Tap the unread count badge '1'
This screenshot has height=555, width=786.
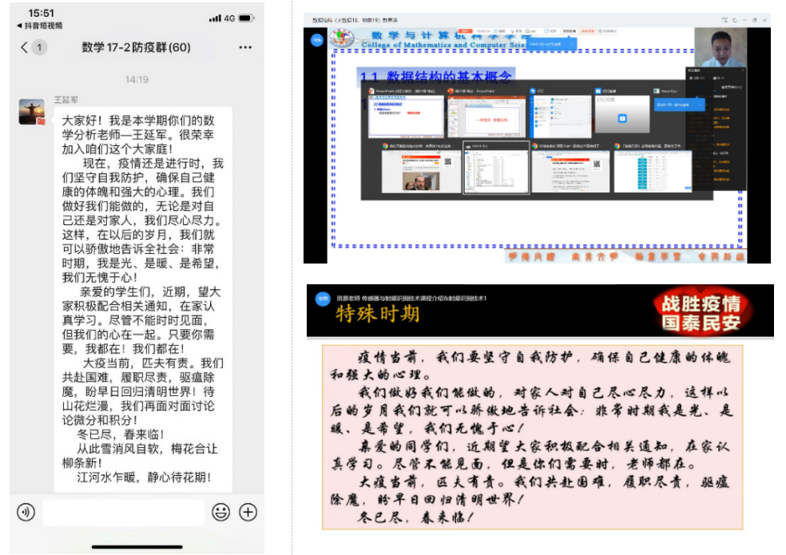[x=39, y=48]
